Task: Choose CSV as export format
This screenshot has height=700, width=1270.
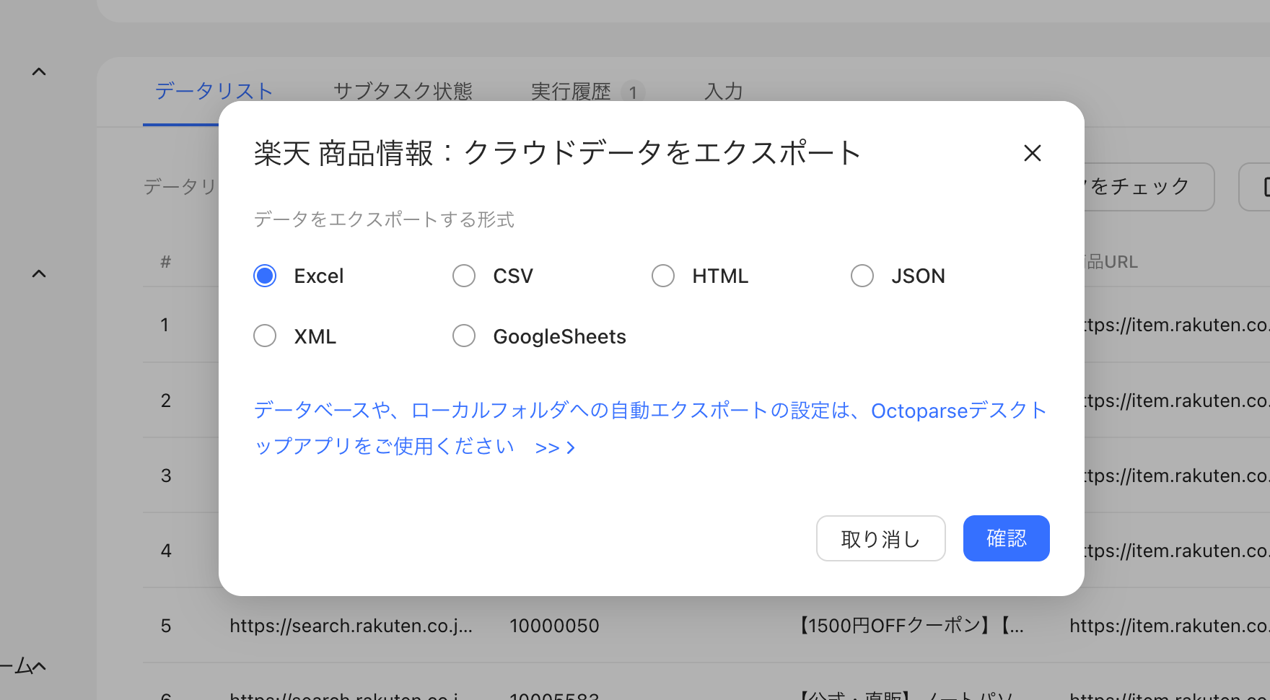Action: [464, 276]
